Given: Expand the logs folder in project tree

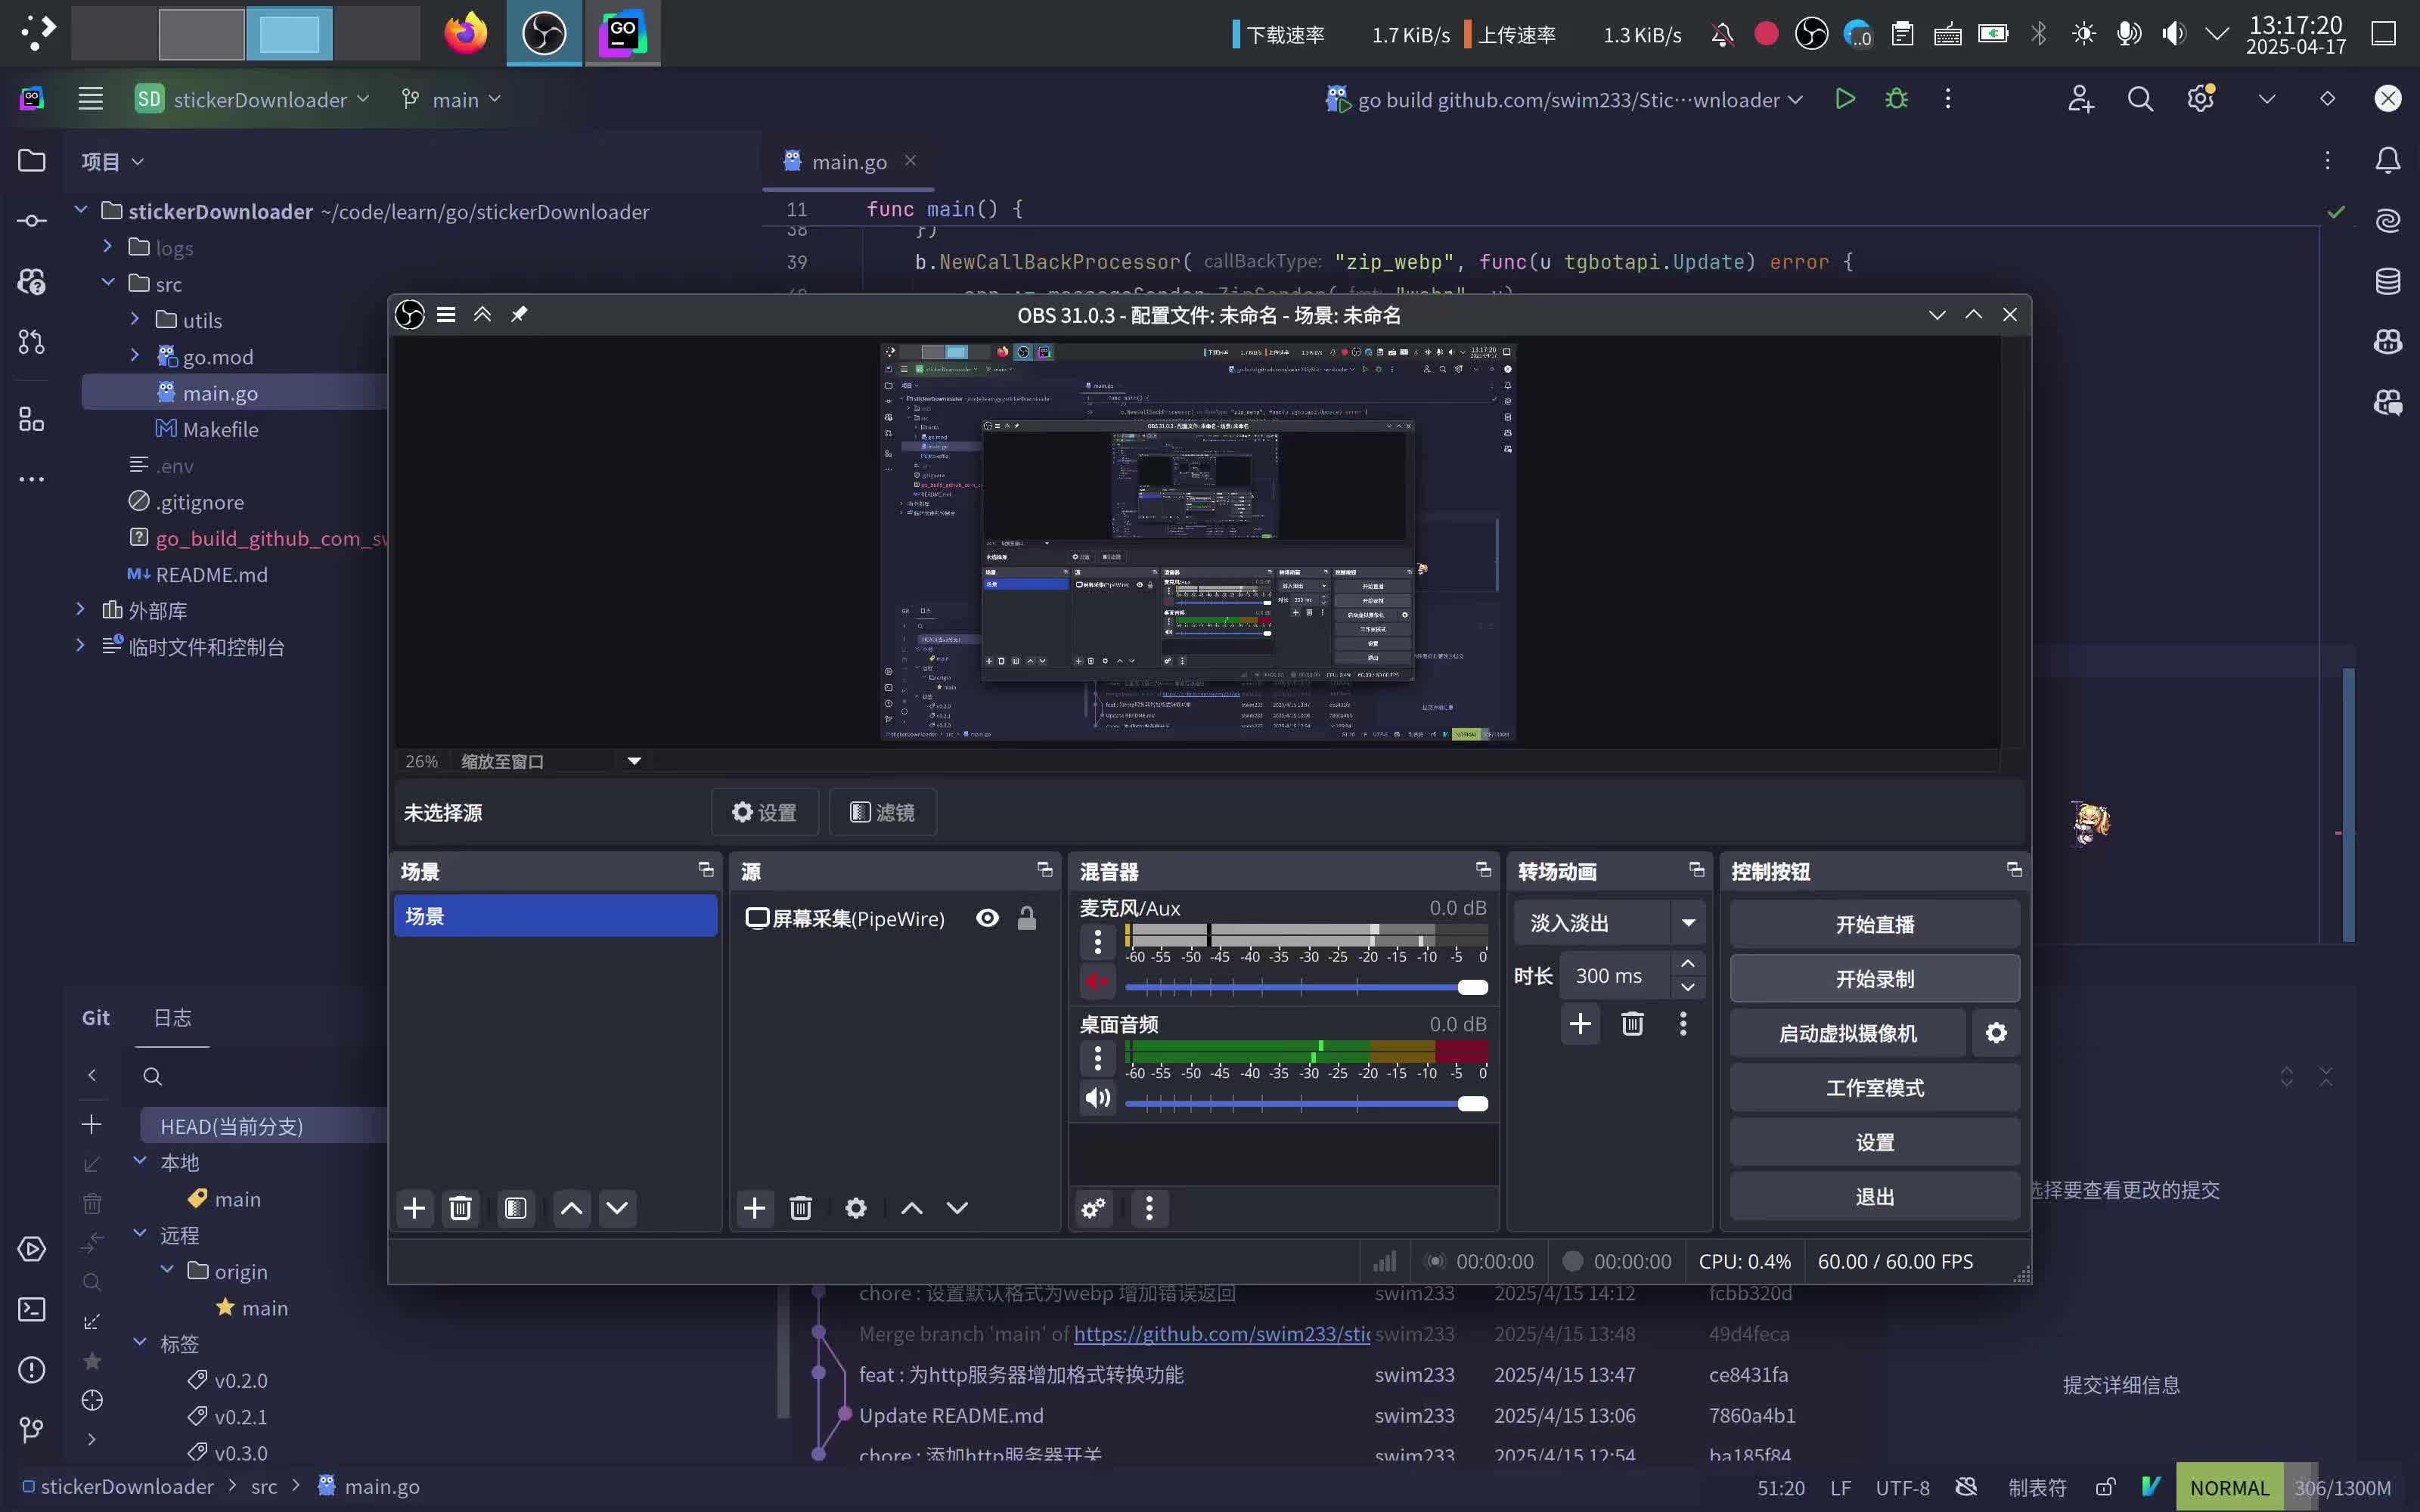Looking at the screenshot, I should pyautogui.click(x=108, y=246).
